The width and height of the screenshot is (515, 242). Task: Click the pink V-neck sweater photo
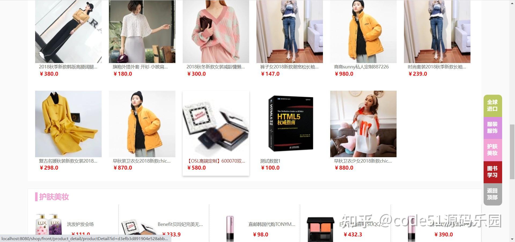pos(216,31)
